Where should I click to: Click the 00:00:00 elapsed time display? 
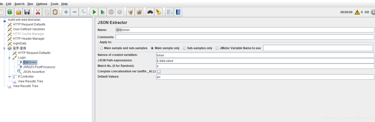click(346, 12)
